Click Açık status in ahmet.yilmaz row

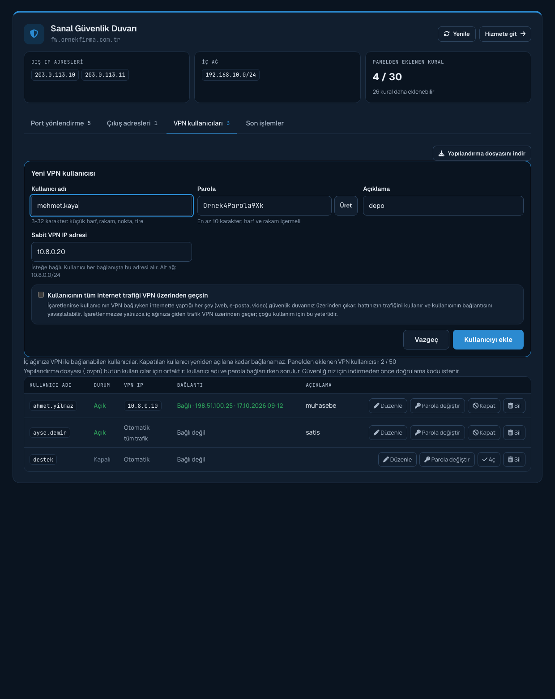[x=100, y=406]
